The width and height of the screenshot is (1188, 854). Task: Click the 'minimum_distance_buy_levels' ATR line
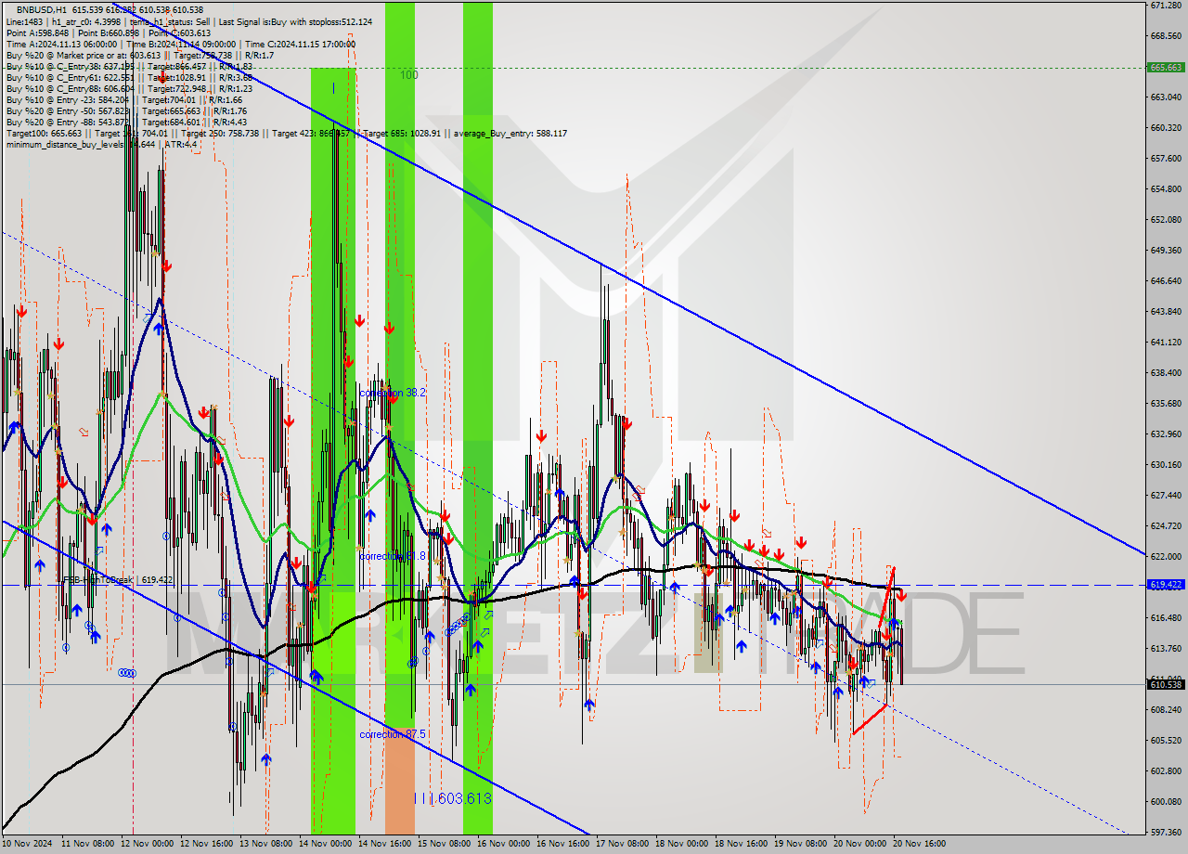point(101,144)
